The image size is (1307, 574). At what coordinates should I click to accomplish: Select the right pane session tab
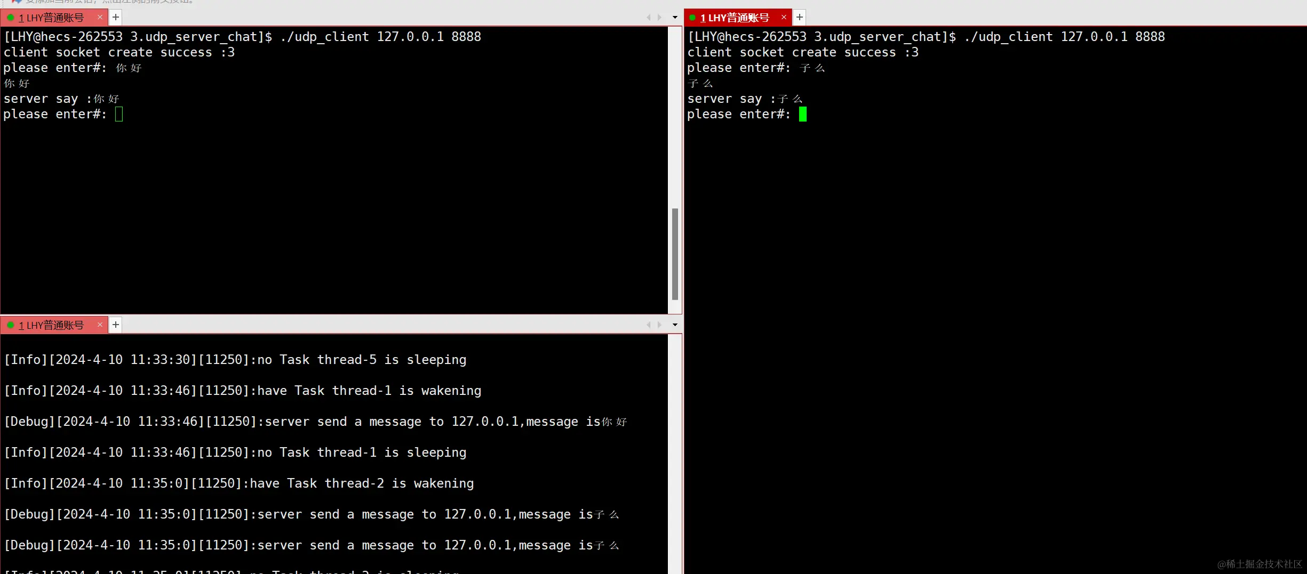[738, 18]
